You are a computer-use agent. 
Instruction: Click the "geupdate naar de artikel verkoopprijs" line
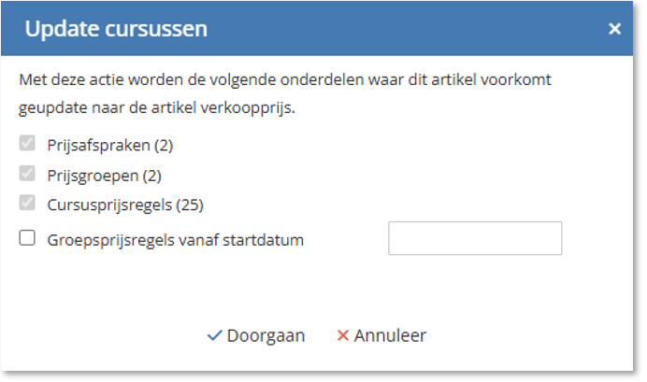pyautogui.click(x=157, y=108)
